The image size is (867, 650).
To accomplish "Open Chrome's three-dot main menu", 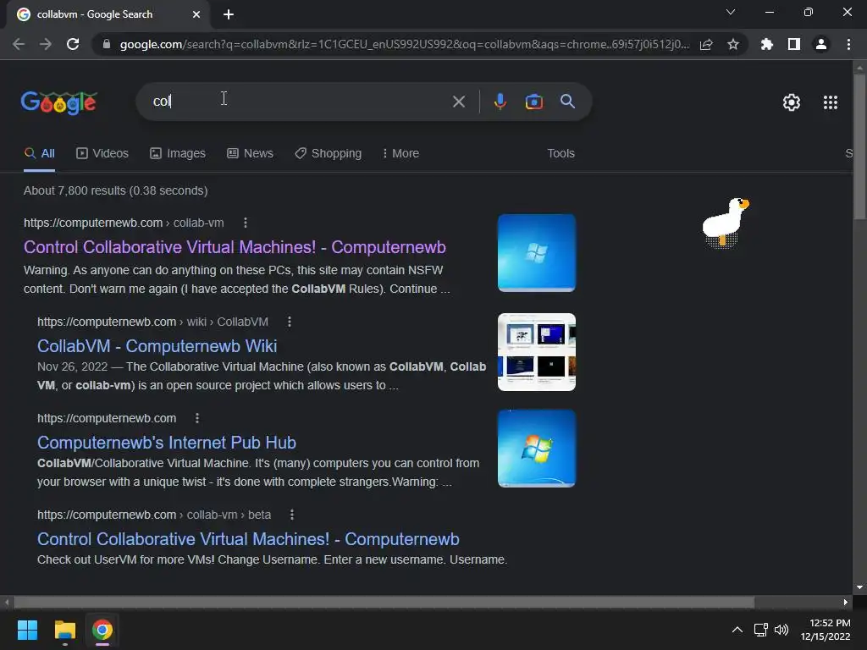I will click(848, 44).
